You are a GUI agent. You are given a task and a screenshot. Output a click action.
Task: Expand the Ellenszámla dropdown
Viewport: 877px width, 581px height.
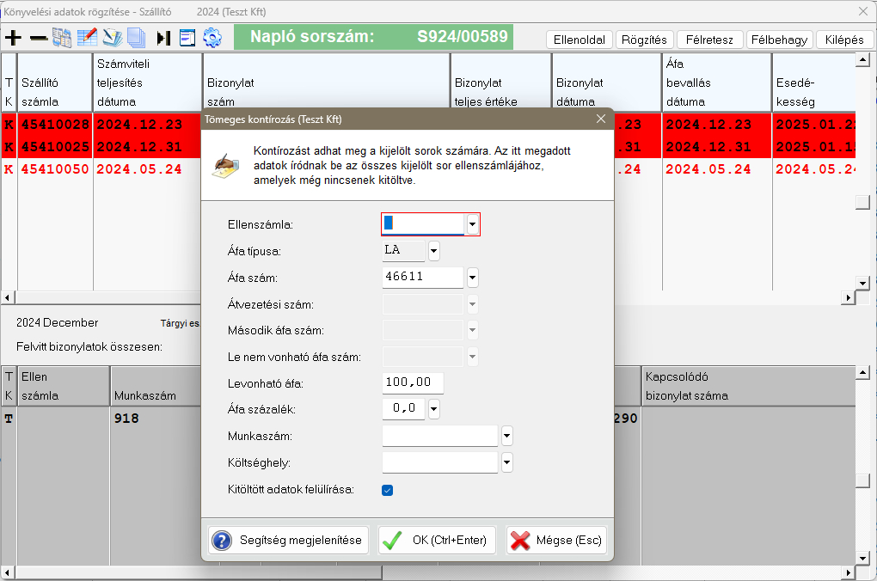click(x=472, y=224)
